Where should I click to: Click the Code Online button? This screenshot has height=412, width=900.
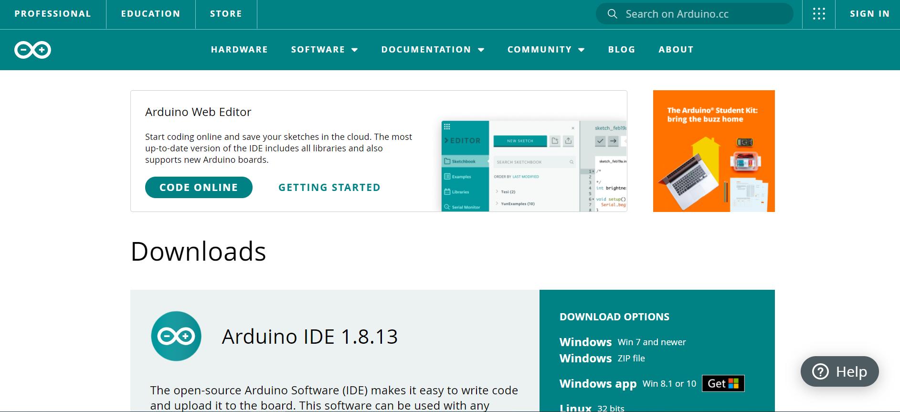pos(199,187)
